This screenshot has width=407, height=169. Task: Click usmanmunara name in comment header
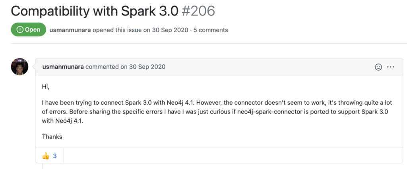[x=63, y=67]
